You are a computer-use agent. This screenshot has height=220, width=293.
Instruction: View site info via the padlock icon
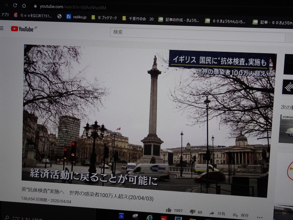point(35,6)
